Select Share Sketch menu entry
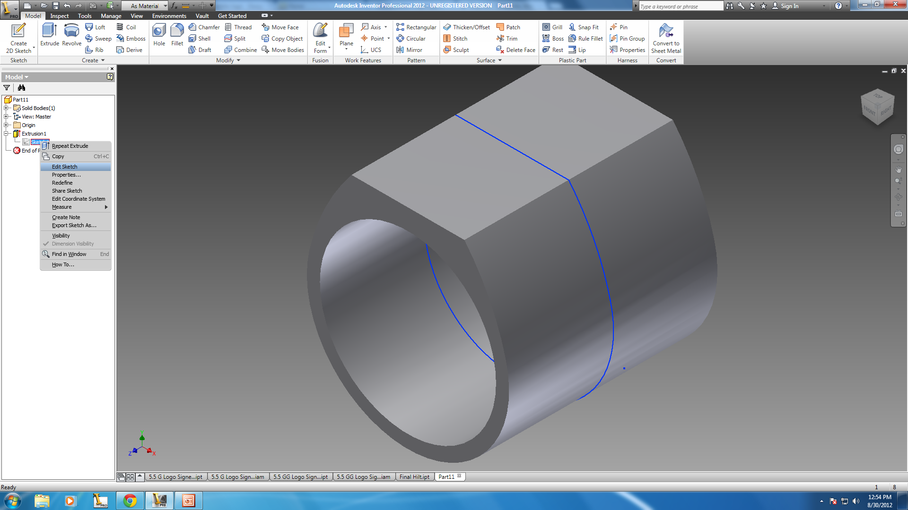Screen dimensions: 908x510 pyautogui.click(x=76, y=191)
